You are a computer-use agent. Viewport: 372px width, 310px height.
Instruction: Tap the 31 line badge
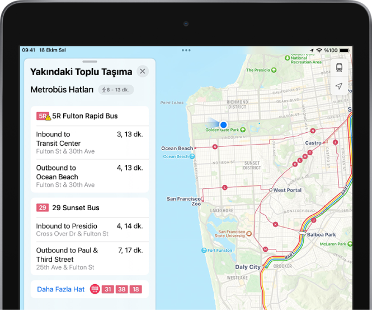108,289
